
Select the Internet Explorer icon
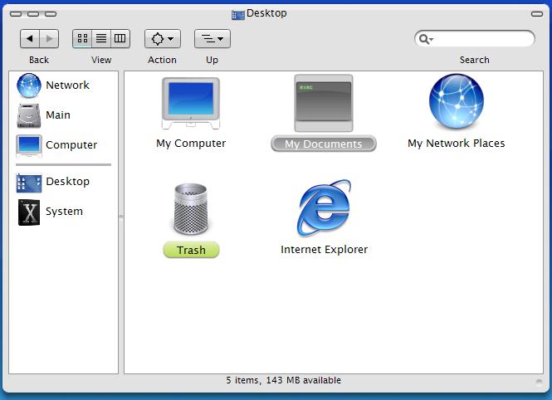click(325, 207)
